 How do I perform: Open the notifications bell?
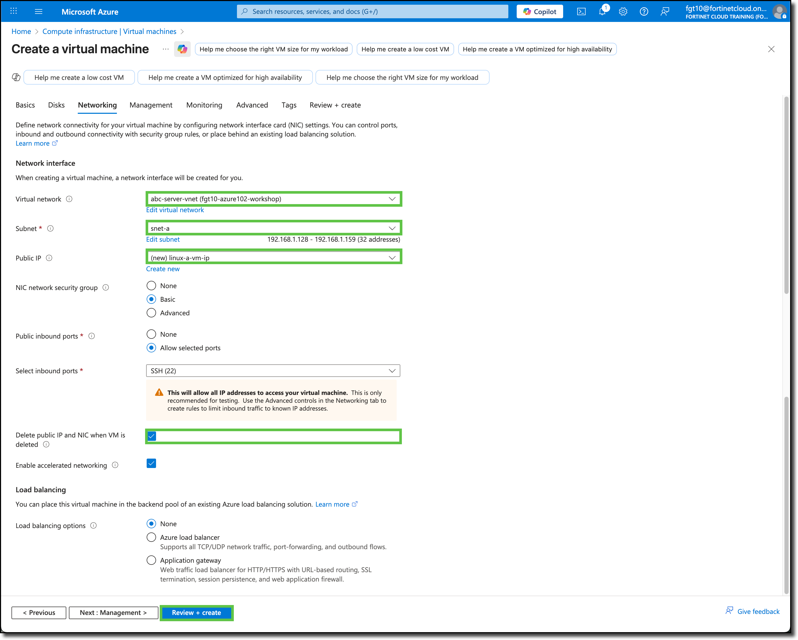[x=602, y=11]
